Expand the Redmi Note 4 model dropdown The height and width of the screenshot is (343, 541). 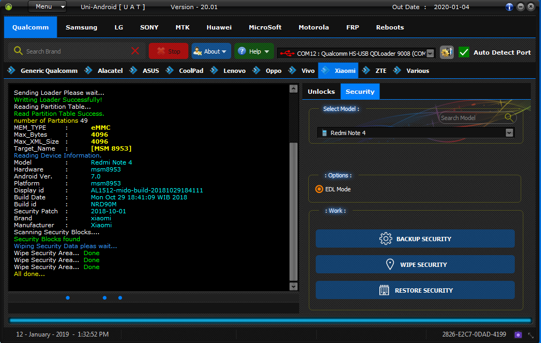509,133
